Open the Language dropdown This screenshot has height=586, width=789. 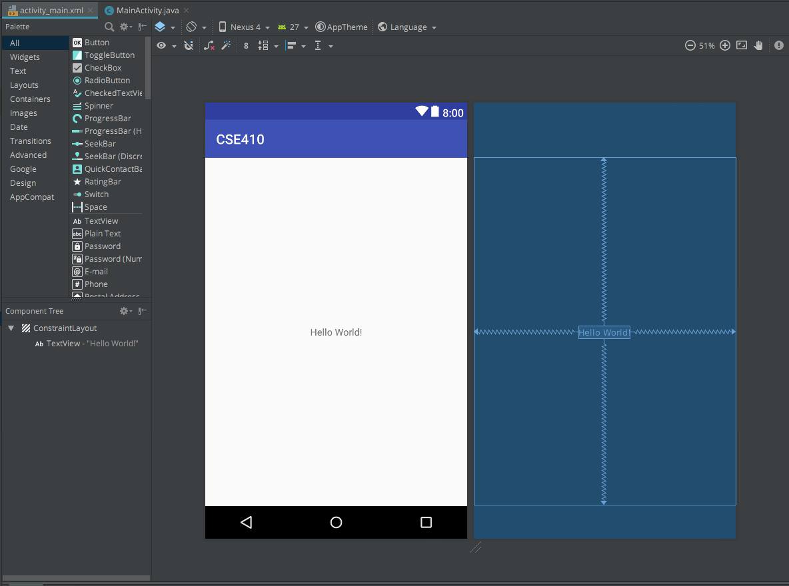point(407,27)
